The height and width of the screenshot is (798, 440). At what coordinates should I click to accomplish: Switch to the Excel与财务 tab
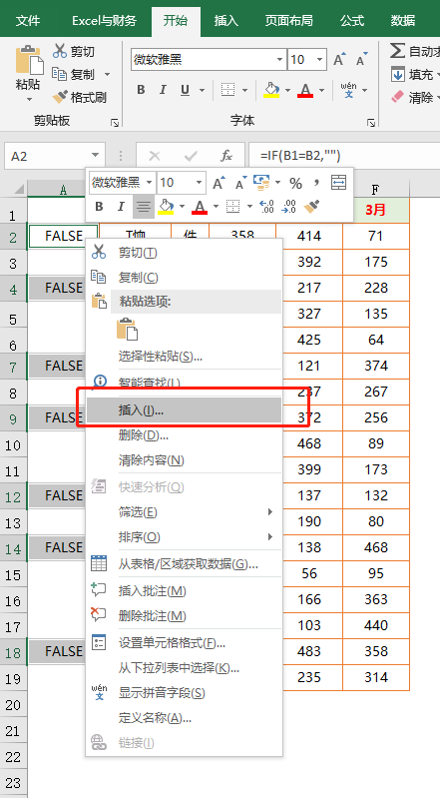click(x=105, y=21)
